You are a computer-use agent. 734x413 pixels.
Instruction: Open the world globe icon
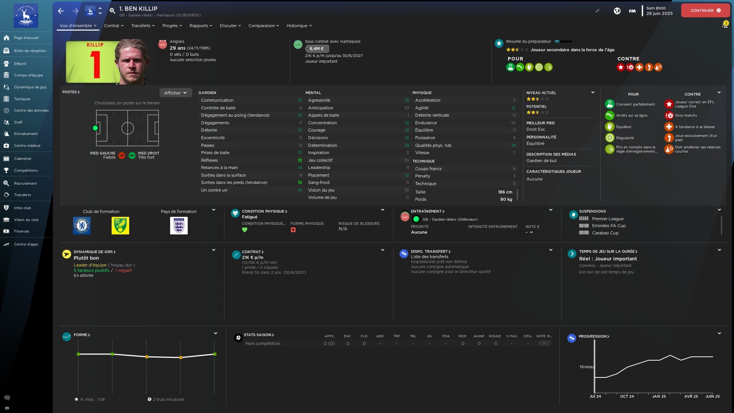617,11
